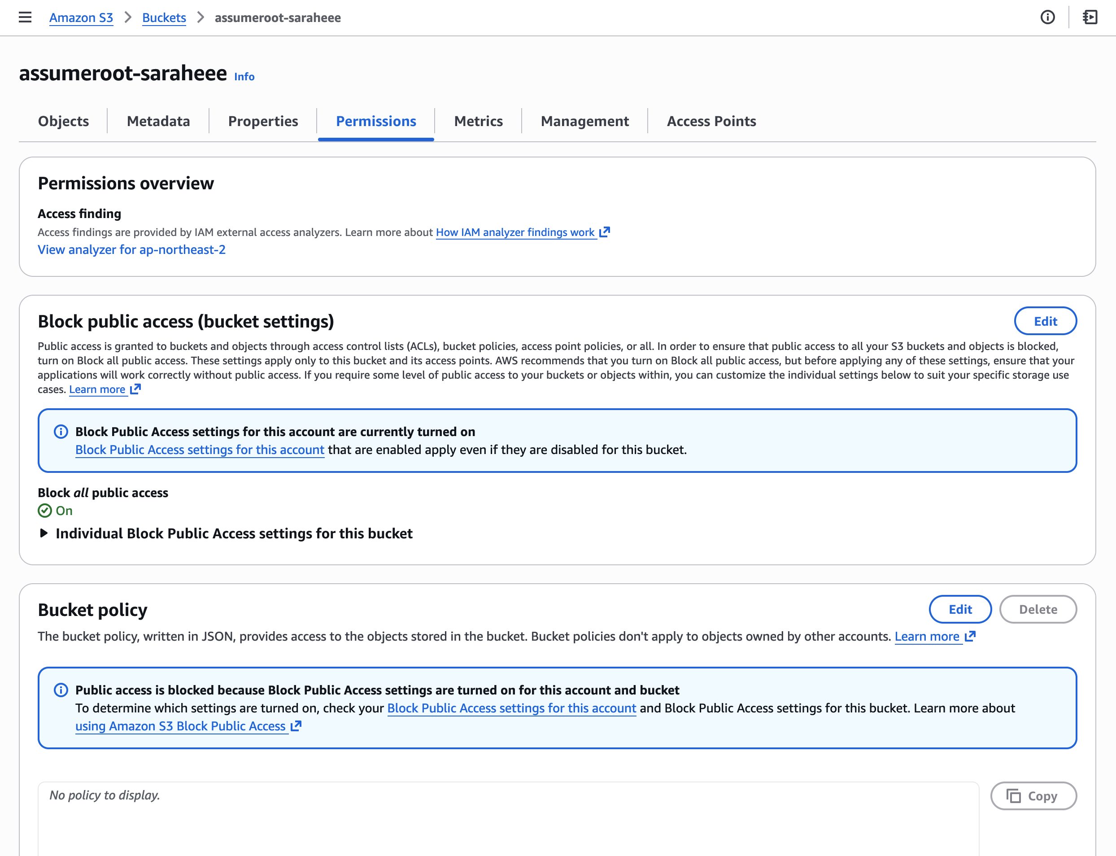Open the hamburger navigation menu
1116x856 pixels.
(25, 17)
